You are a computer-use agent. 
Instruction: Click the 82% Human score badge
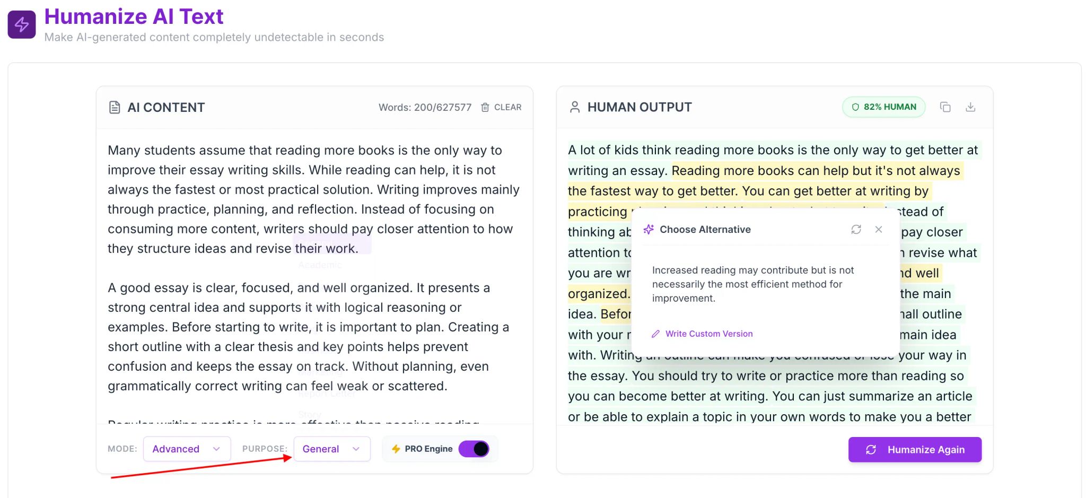coord(883,107)
